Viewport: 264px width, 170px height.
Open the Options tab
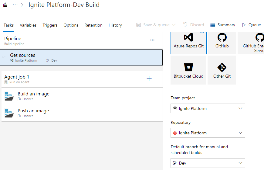coord(71,25)
